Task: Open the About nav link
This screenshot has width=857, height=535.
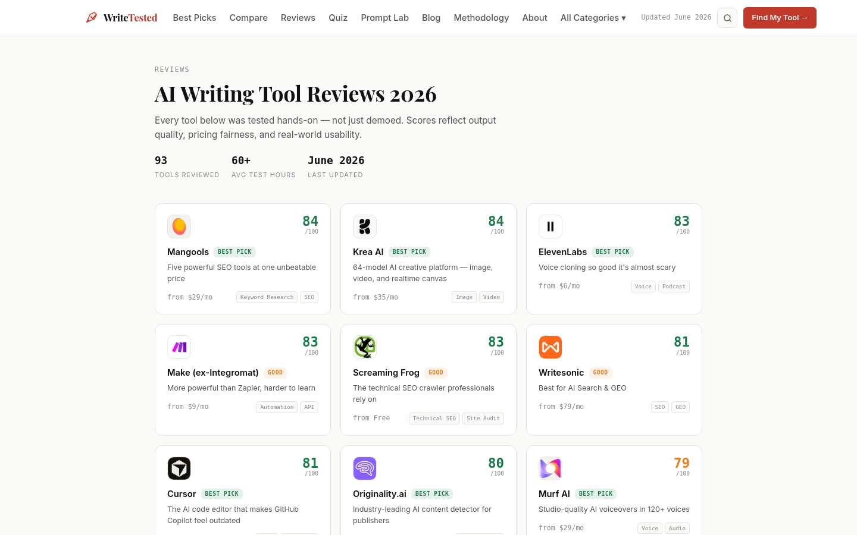Action: (535, 18)
